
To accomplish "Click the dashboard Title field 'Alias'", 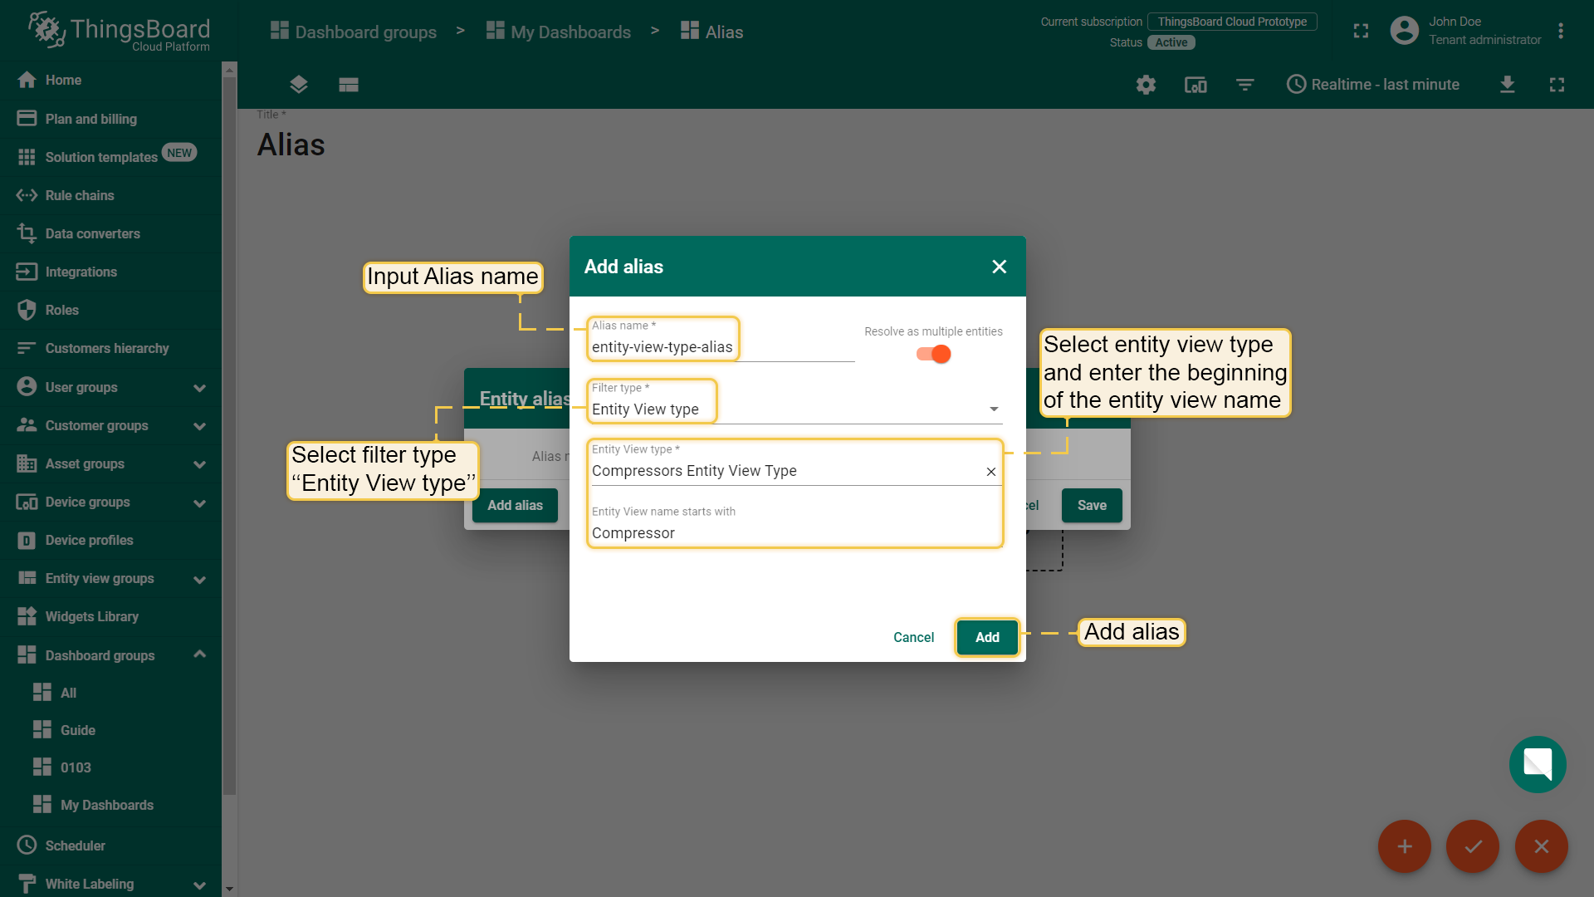I will coord(291,145).
